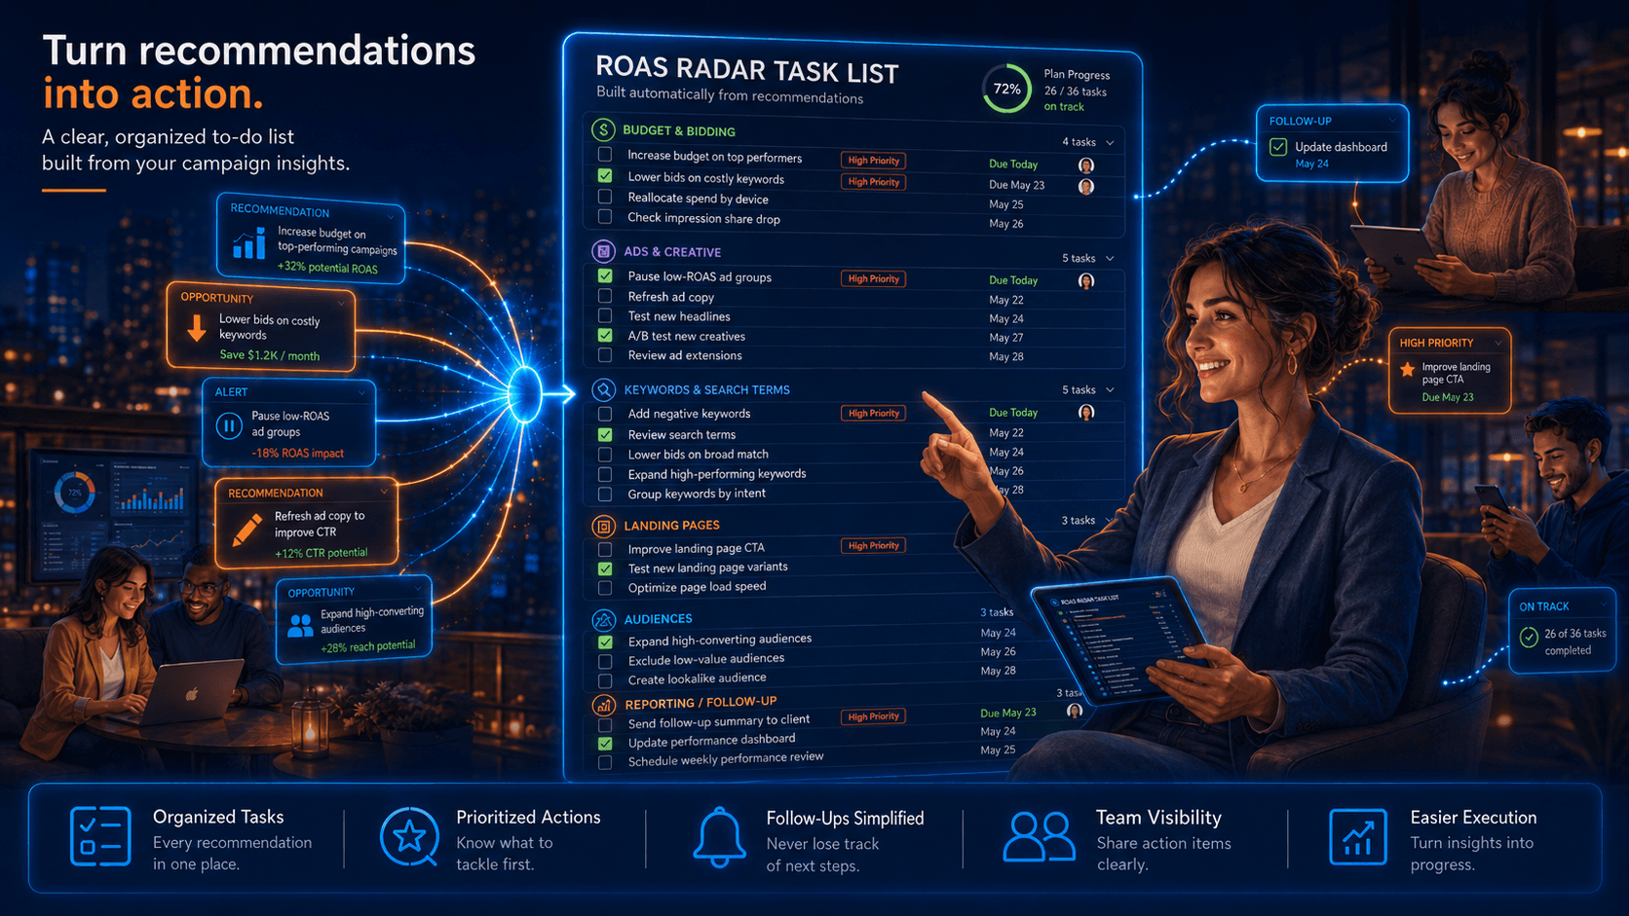
Task: Click the Prioritized Actions star icon
Action: 409,836
